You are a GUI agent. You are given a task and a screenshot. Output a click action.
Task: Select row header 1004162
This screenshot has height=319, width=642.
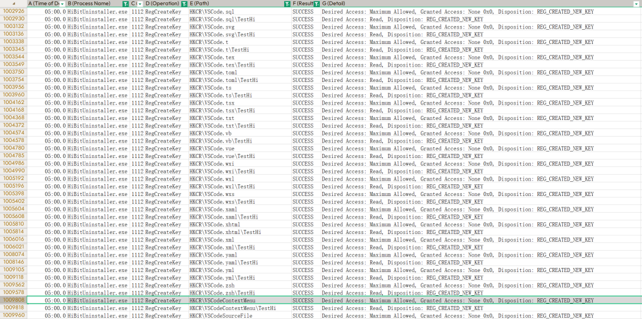[x=14, y=103]
